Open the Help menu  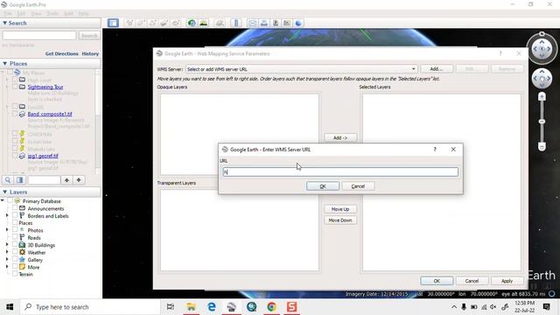pyautogui.click(x=83, y=14)
